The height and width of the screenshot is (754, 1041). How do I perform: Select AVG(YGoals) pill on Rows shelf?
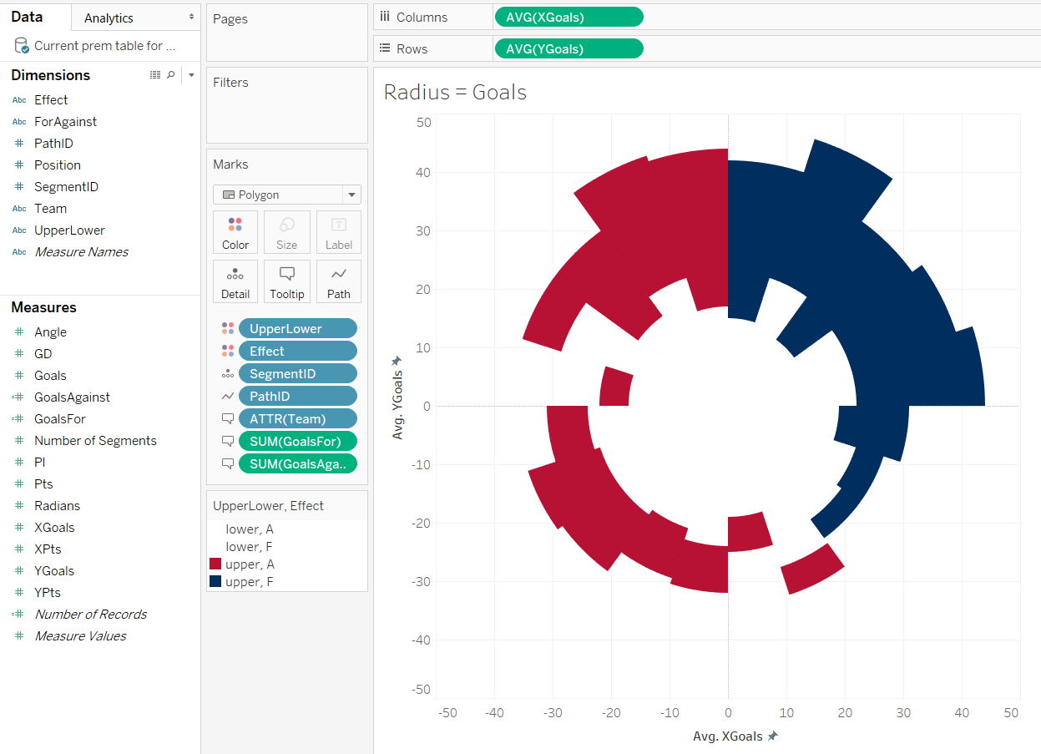click(569, 48)
